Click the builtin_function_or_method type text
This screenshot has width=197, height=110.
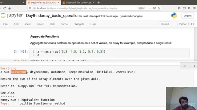click(42, 103)
